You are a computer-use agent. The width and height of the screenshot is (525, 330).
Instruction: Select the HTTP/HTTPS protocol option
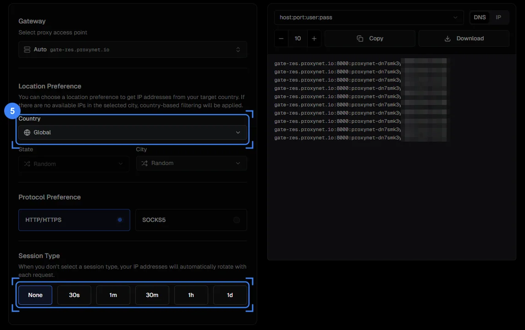click(74, 220)
